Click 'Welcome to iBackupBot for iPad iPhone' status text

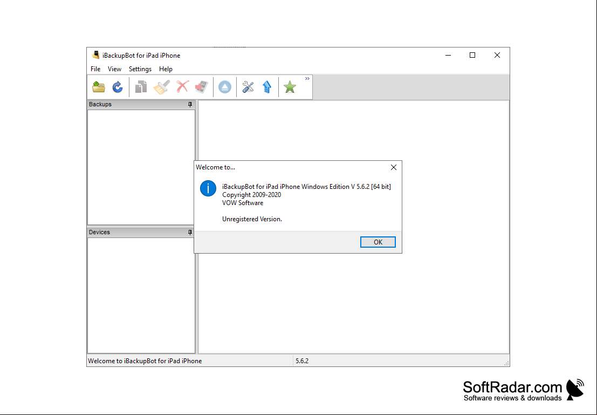point(145,361)
